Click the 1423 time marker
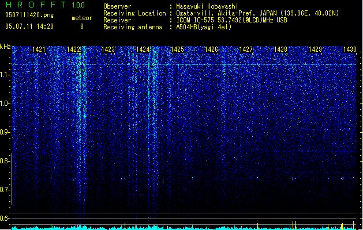Image resolution: width=363 pixels, height=230 pixels. tap(108, 49)
